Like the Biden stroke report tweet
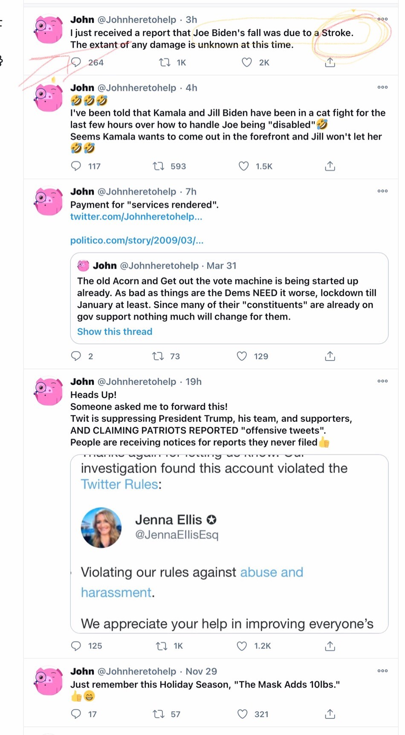This screenshot has height=735, width=405. (x=247, y=63)
